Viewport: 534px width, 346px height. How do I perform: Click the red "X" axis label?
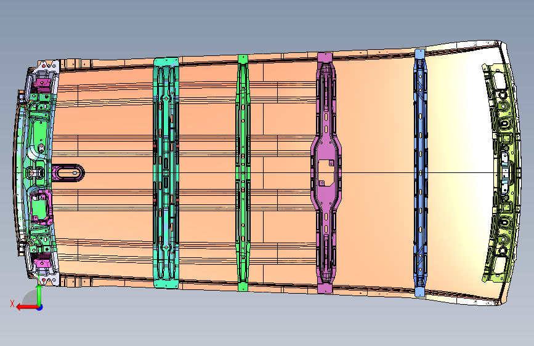12,304
